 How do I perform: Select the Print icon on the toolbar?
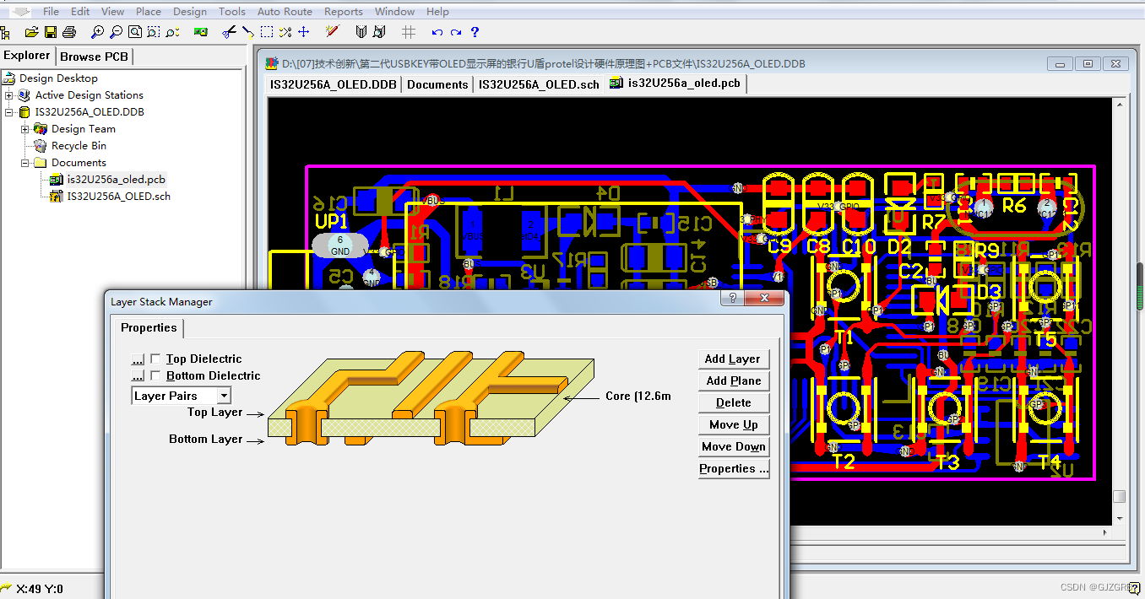coord(69,31)
